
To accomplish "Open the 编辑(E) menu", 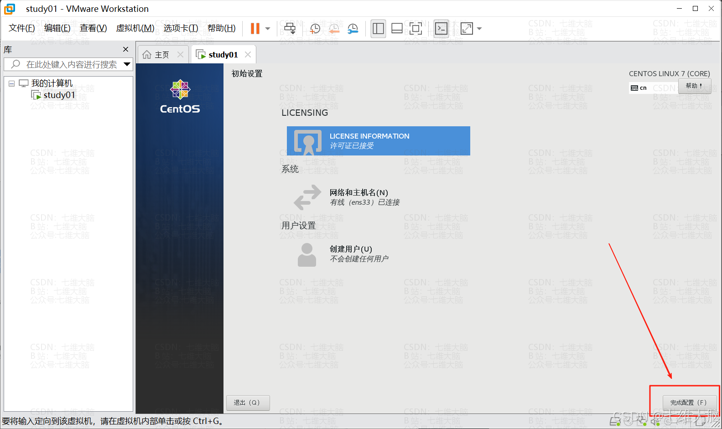I will (x=57, y=28).
